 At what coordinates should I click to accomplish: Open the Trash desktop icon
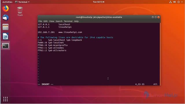coord(20,12)
